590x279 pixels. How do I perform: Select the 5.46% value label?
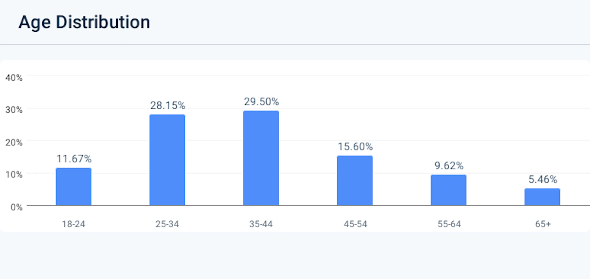click(x=543, y=179)
